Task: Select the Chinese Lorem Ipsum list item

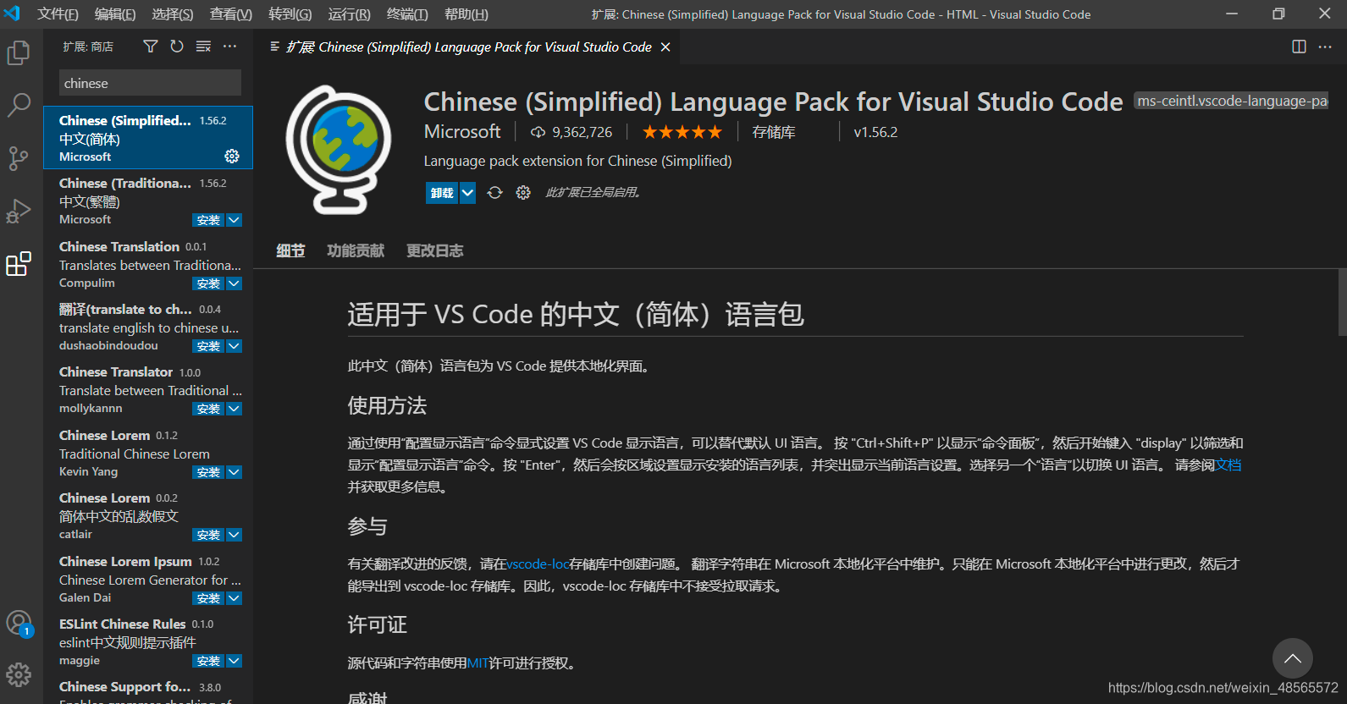Action: tap(148, 580)
